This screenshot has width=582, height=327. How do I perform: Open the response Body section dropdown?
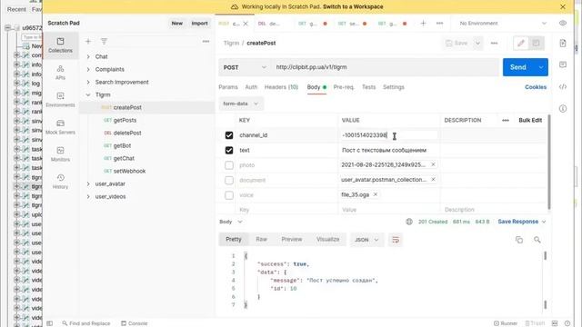231,222
